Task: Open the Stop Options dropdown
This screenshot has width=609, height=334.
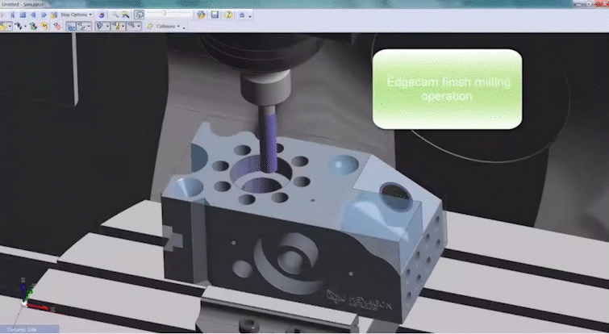Action: coord(75,15)
